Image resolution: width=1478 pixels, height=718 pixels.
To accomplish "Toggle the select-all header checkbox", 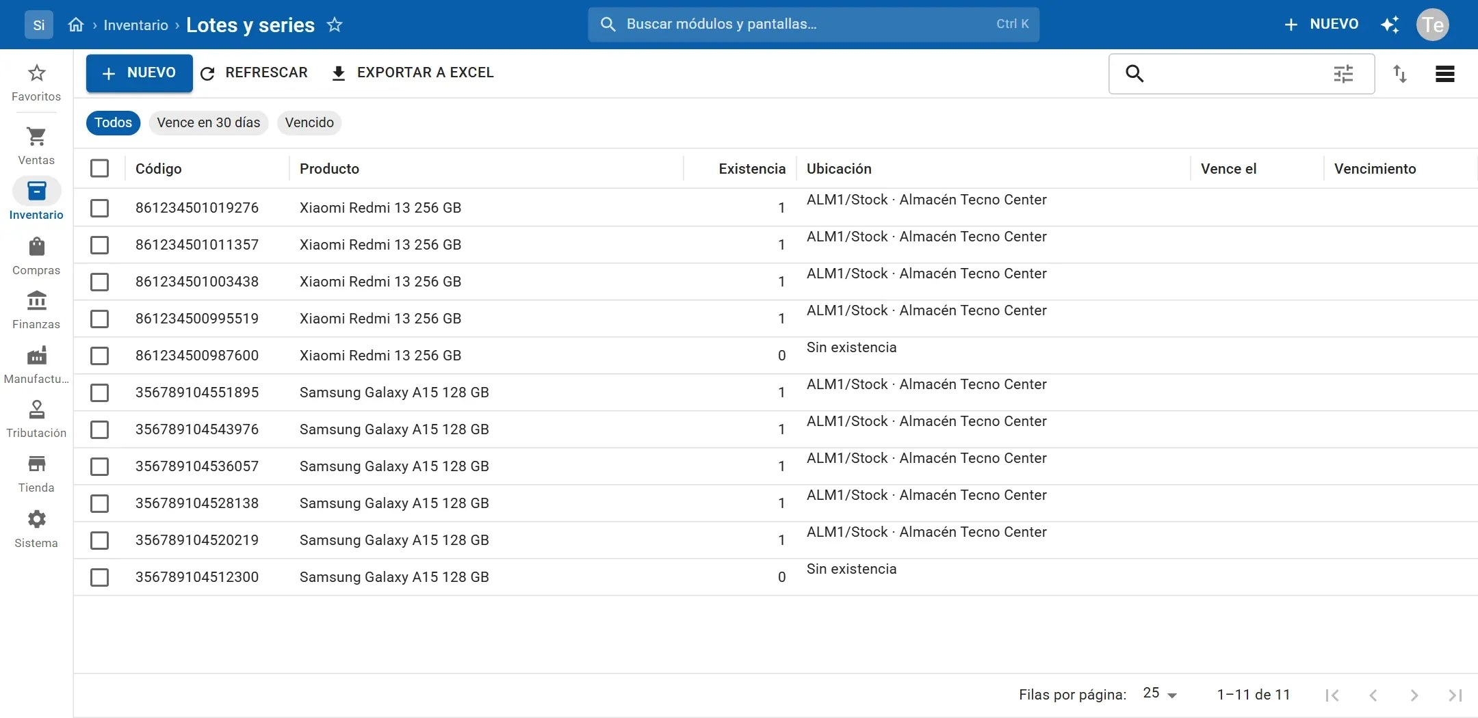I will click(100, 168).
